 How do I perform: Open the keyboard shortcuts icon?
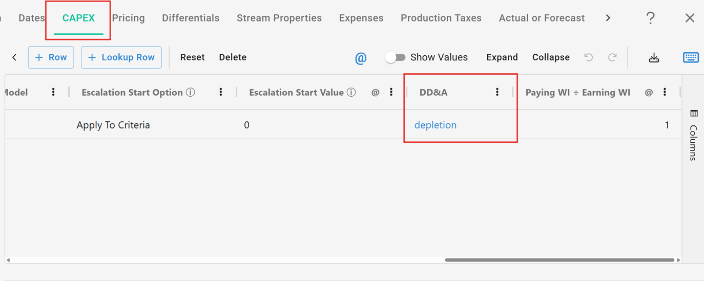[691, 57]
